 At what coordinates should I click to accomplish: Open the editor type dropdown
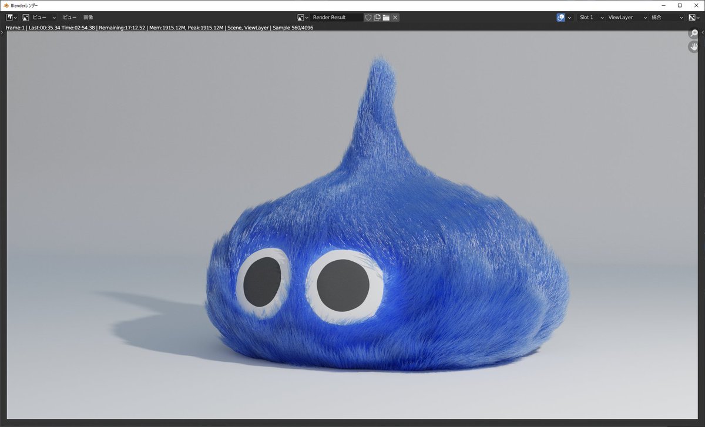click(11, 18)
